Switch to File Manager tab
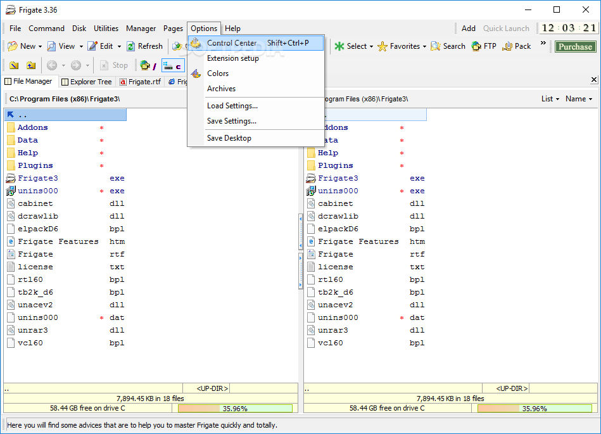The height and width of the screenshot is (434, 601). 28,81
